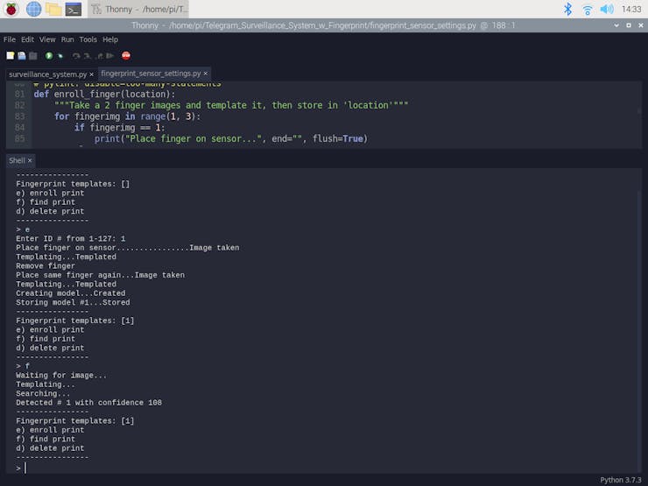Minimize the Thonny window

coord(616,25)
